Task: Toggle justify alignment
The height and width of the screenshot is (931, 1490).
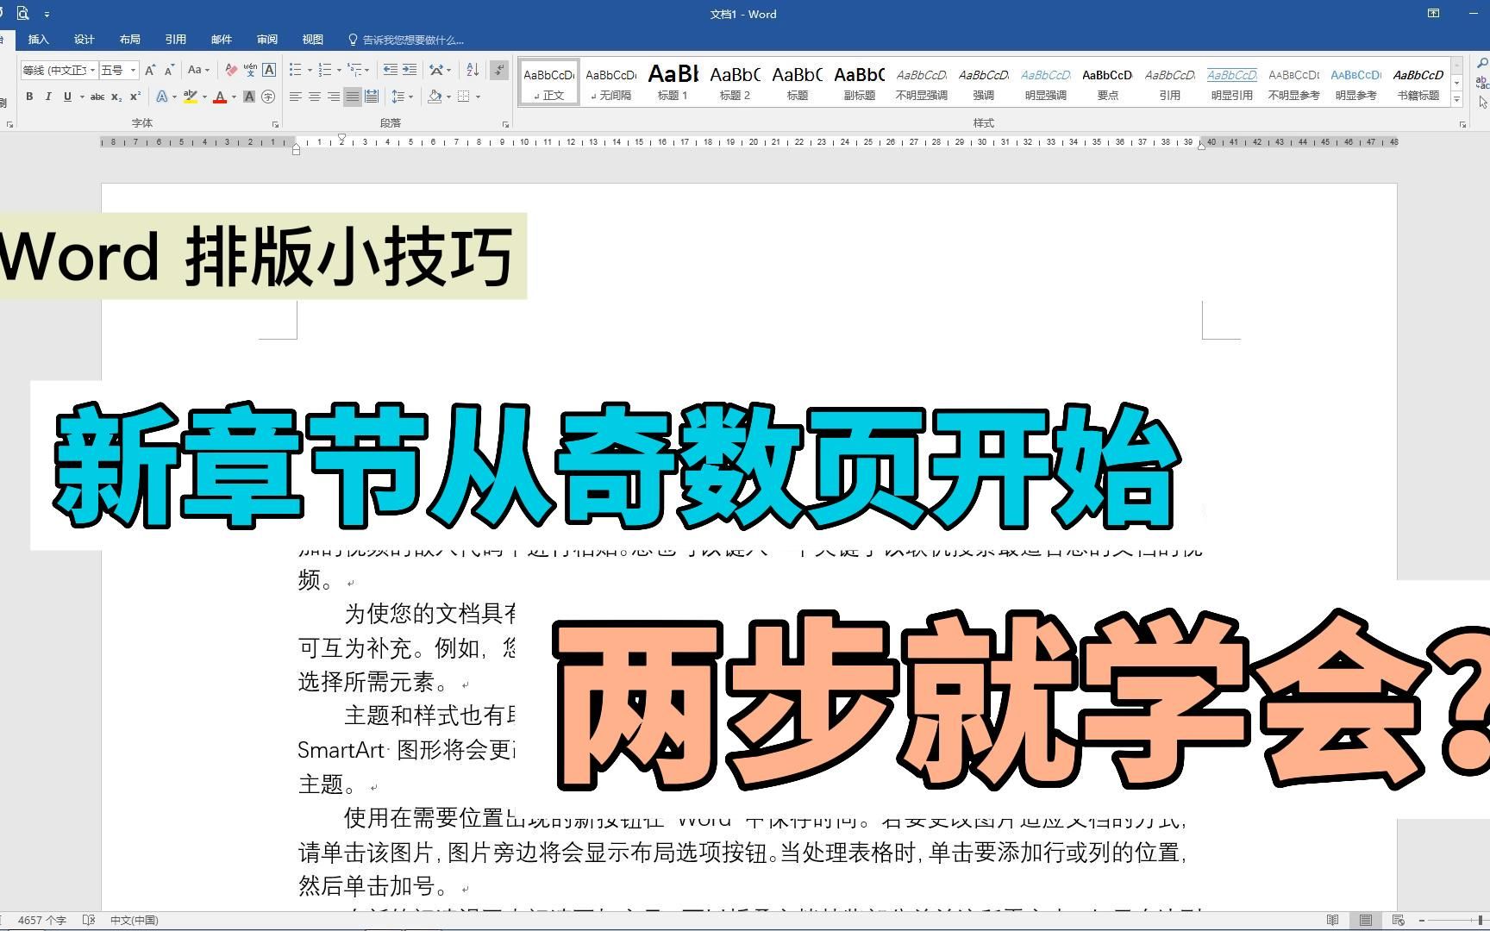Action: click(x=353, y=97)
